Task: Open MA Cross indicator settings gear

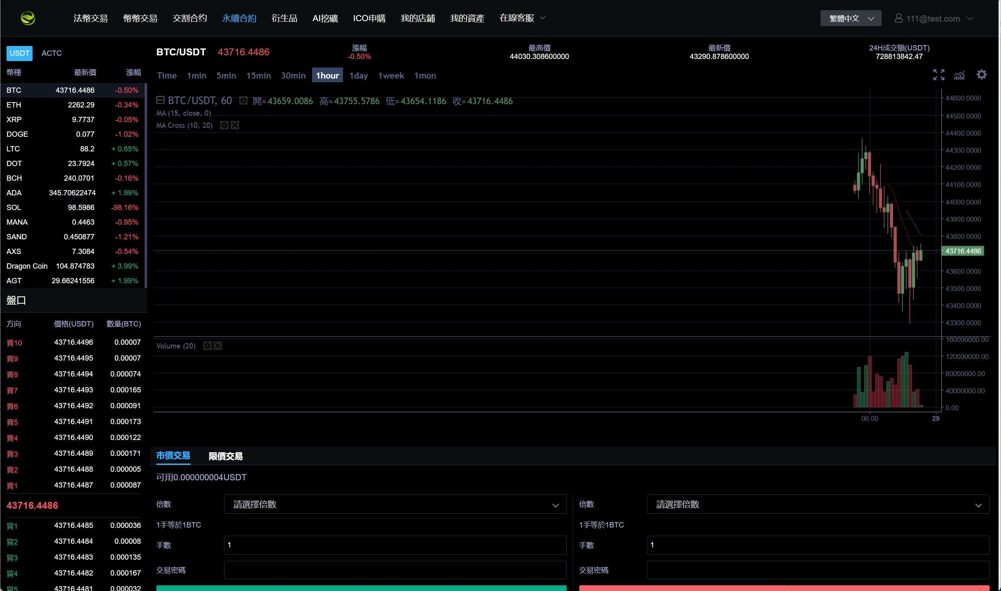Action: [224, 125]
